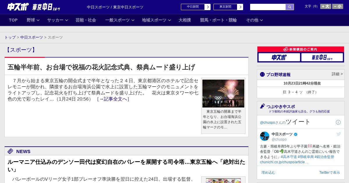
Task: Click arrow next to 東京新聞
Action: (x=240, y=7)
